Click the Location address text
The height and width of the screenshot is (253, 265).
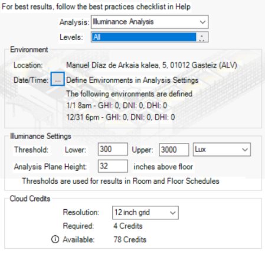point(152,65)
